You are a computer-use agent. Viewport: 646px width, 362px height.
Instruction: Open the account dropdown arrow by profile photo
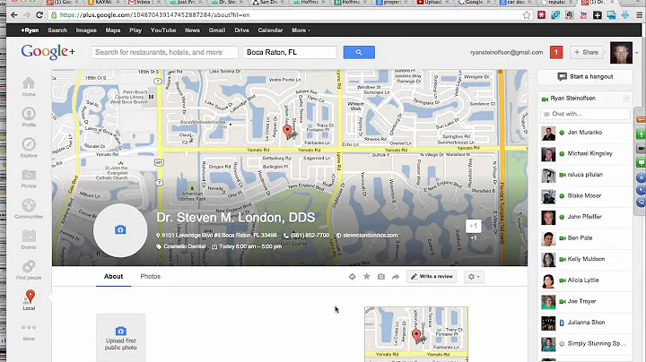point(636,53)
